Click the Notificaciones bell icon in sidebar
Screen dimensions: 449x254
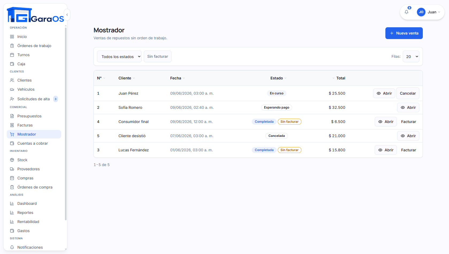[12, 247]
